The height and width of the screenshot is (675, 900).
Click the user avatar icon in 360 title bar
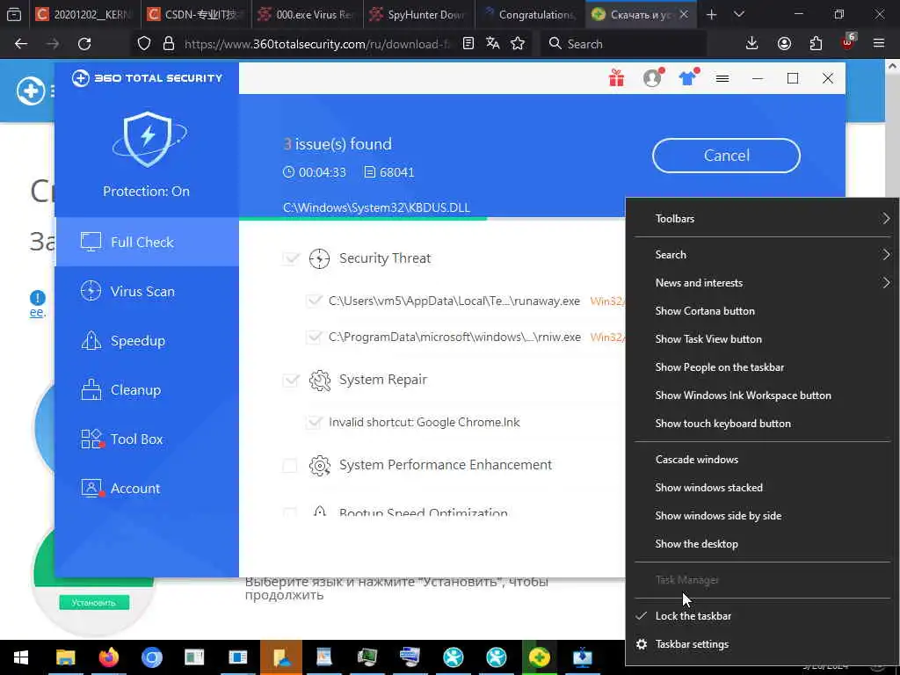(653, 78)
